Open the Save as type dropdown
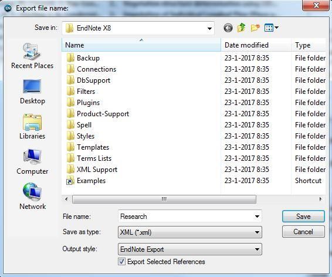Image resolution: width=332 pixels, height=277 pixels. tap(257, 232)
